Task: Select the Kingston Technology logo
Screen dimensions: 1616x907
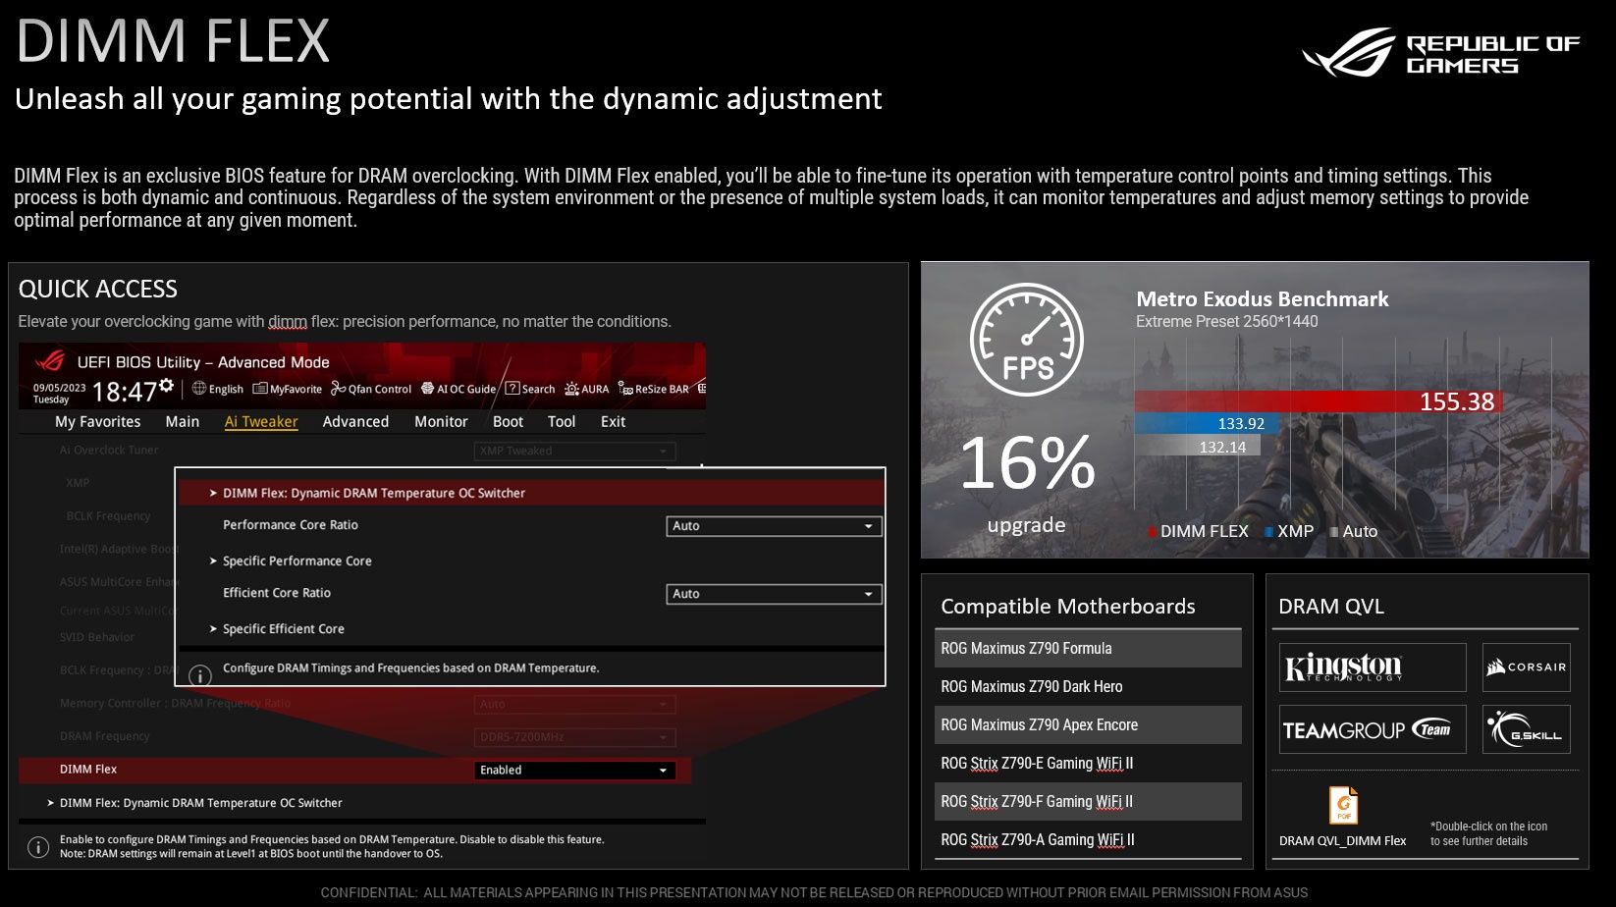Action: [x=1373, y=667]
